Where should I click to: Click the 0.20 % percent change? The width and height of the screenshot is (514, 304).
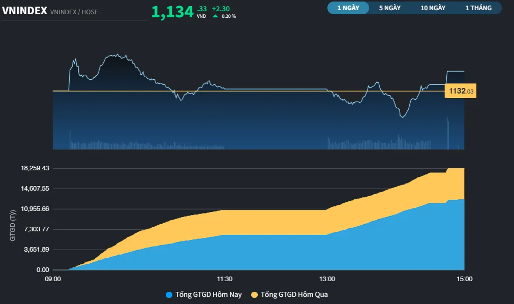tap(229, 16)
